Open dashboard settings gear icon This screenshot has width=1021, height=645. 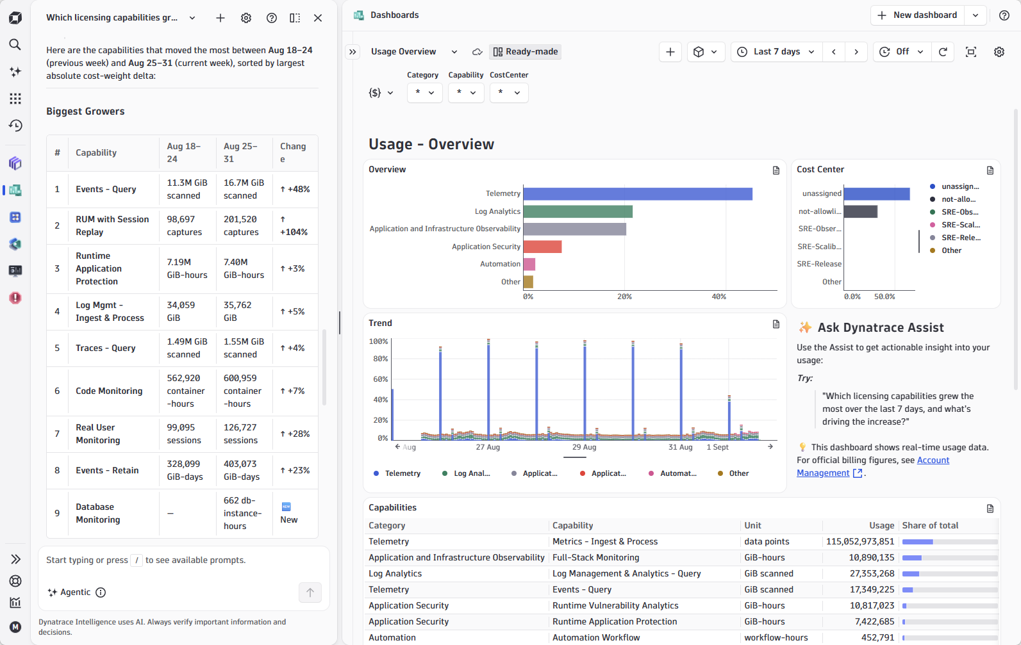(999, 52)
